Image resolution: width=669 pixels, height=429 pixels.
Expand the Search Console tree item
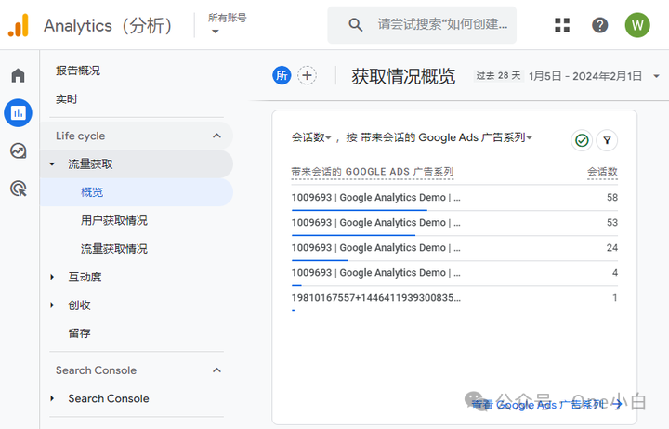point(52,398)
